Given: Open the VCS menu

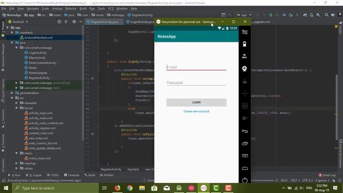Looking at the screenshot, I should [x=111, y=9].
